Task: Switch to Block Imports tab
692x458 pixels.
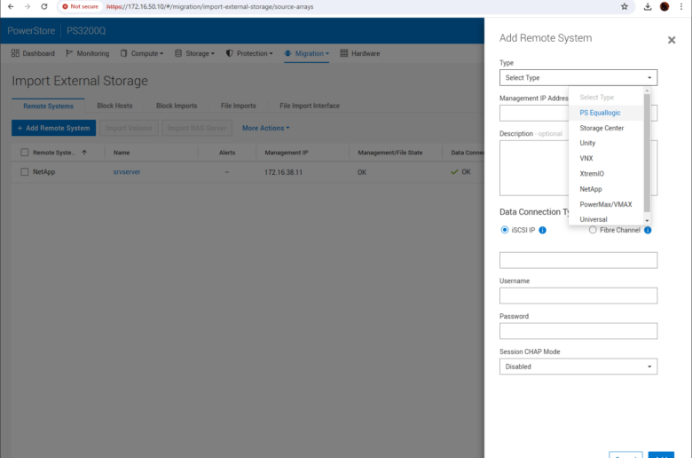Action: tap(177, 106)
